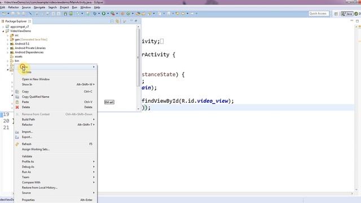Screen dimensions: 361x203
Task: Choose Open in New Window
Action: pos(55,79)
